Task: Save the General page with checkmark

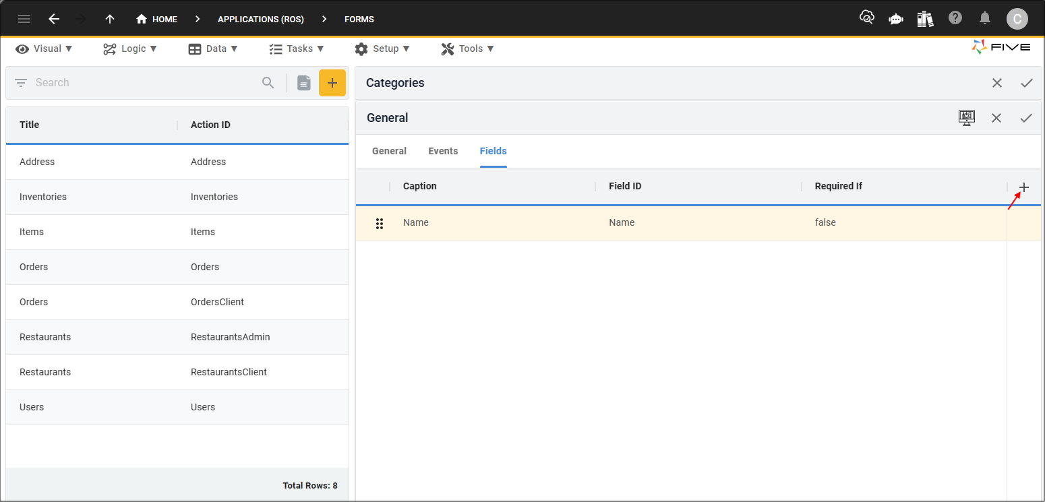Action: pyautogui.click(x=1026, y=118)
